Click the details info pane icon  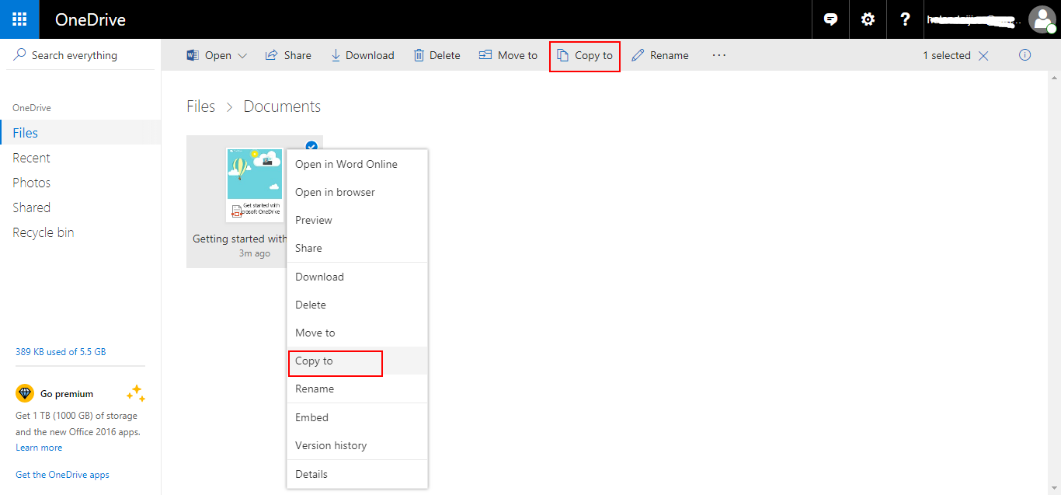(1024, 55)
